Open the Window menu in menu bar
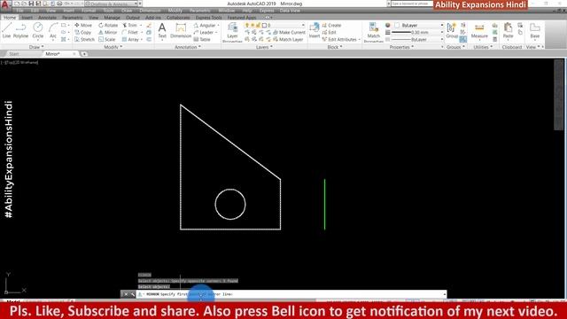 click(227, 11)
